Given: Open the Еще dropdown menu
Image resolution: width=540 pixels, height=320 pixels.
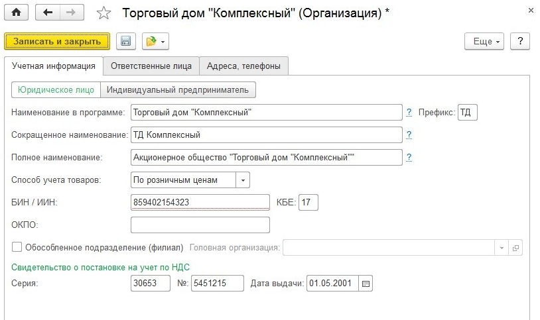Looking at the screenshot, I should point(486,41).
